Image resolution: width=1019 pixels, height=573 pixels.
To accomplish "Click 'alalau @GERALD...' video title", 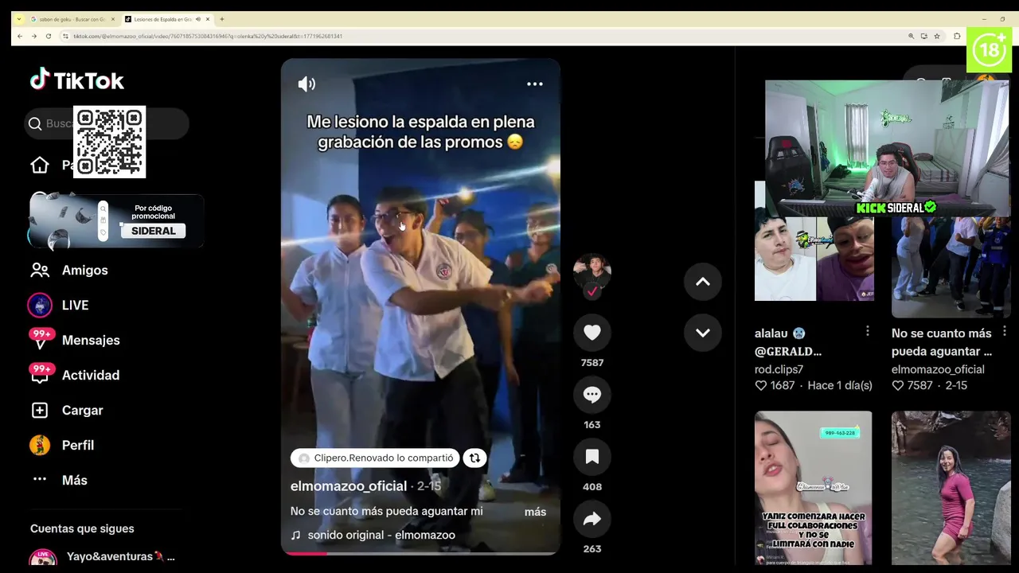I will (788, 342).
